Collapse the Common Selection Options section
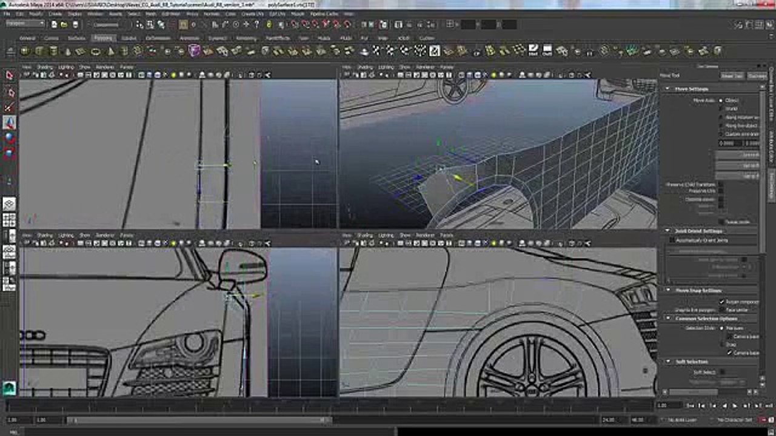The width and height of the screenshot is (776, 436). [667, 319]
